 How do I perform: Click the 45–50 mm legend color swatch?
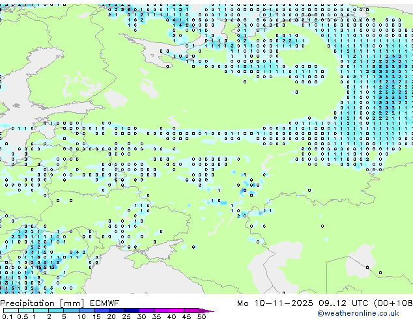click(192, 311)
